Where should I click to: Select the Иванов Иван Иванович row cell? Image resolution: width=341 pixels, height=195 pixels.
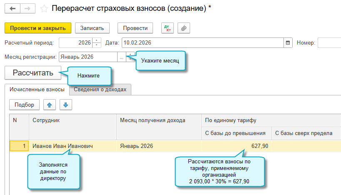[73, 146]
